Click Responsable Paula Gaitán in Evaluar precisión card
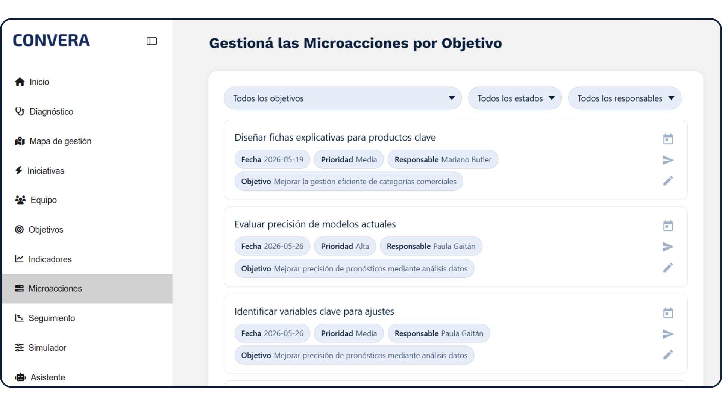The image size is (722, 406). point(431,246)
